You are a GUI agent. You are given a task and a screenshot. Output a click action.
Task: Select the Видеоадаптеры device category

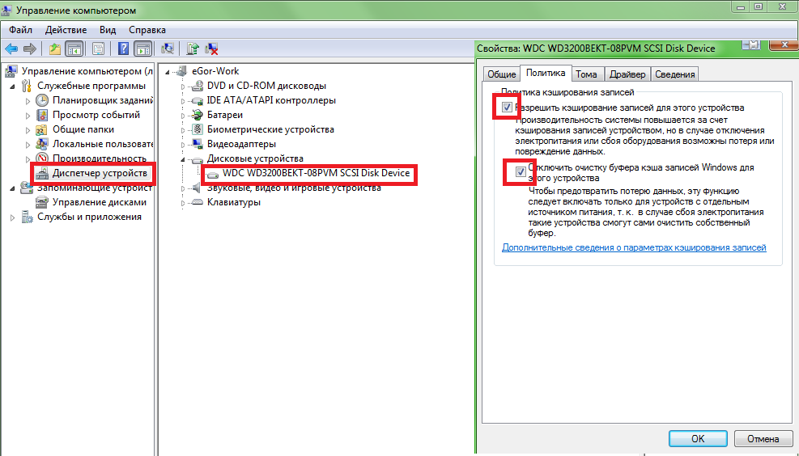point(241,144)
